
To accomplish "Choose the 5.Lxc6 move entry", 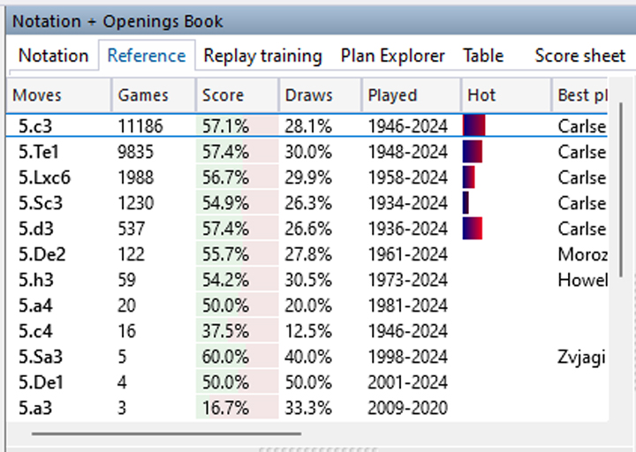I will pos(42,177).
